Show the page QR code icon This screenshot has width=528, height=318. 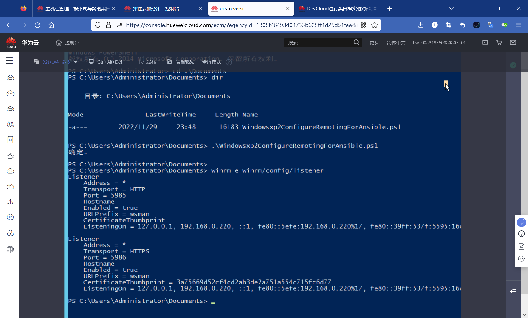coord(364,25)
